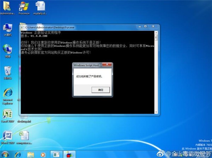Switch to the Fun.exe colored cube taskbar button
The height and width of the screenshot is (158, 212).
70,154
